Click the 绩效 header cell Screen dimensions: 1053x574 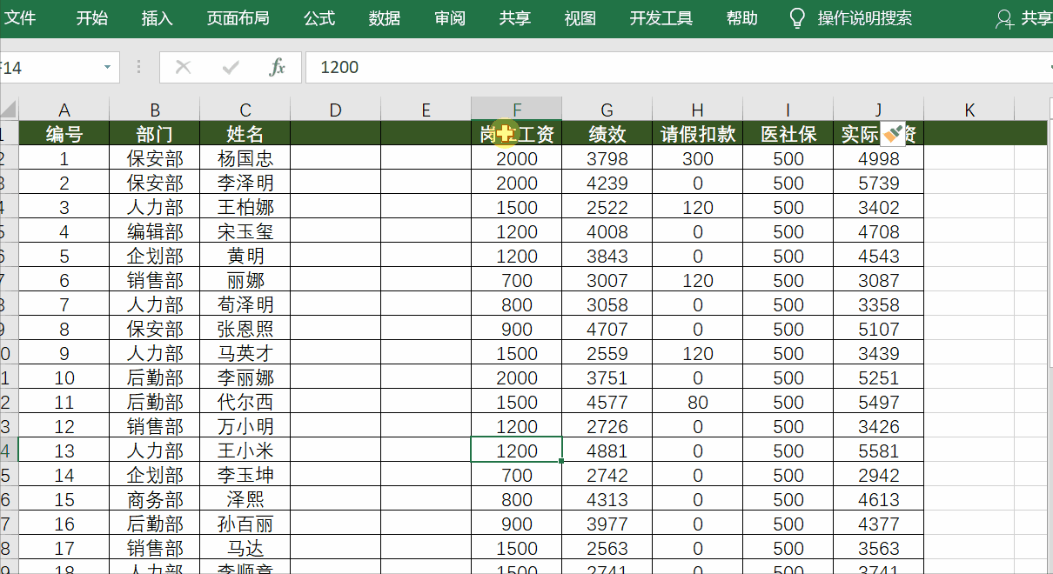(607, 134)
